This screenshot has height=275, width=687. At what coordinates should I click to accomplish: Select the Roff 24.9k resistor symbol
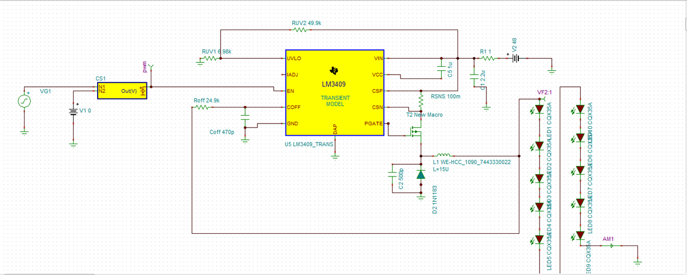(x=201, y=107)
